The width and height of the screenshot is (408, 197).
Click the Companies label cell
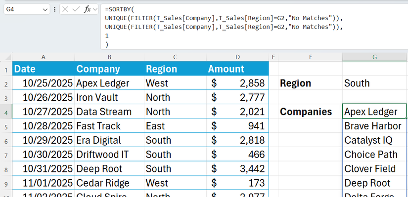[310, 112]
